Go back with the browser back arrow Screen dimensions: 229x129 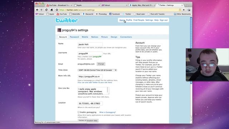tap(37, 10)
